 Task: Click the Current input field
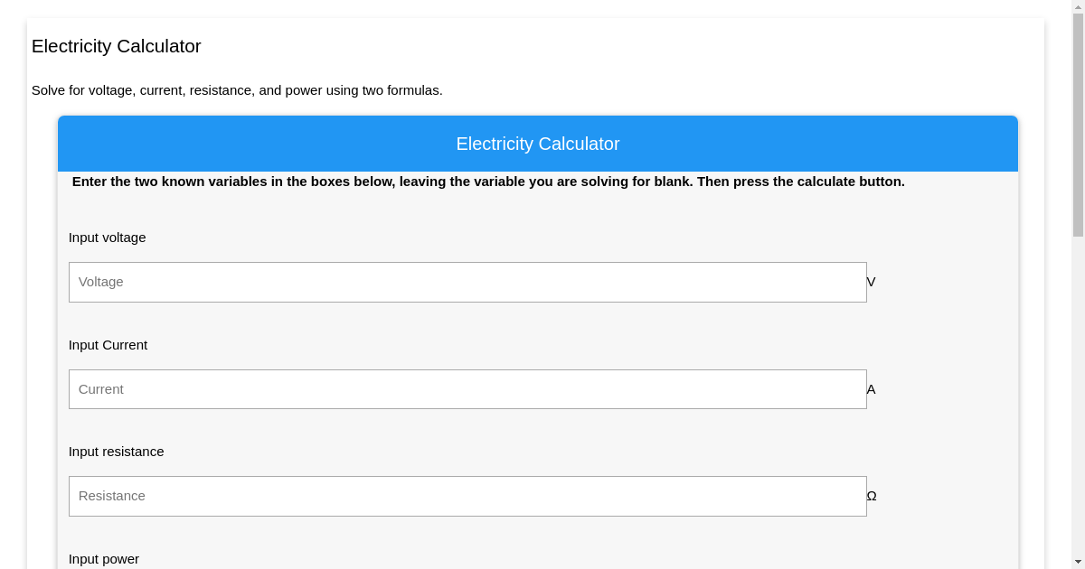point(467,389)
